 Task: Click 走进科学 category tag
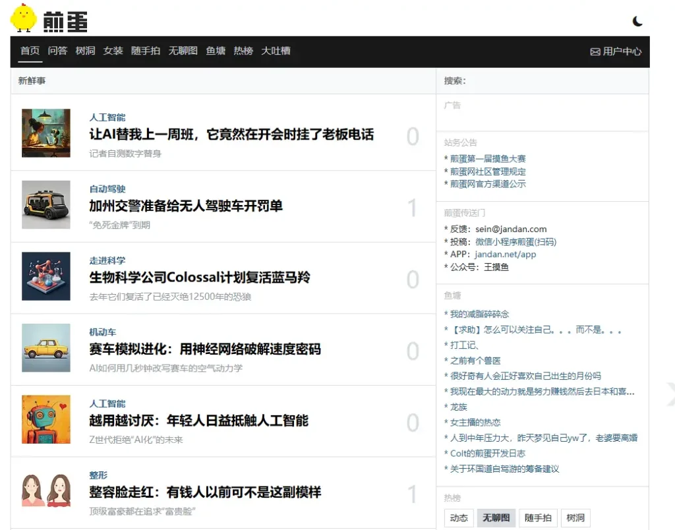point(107,260)
